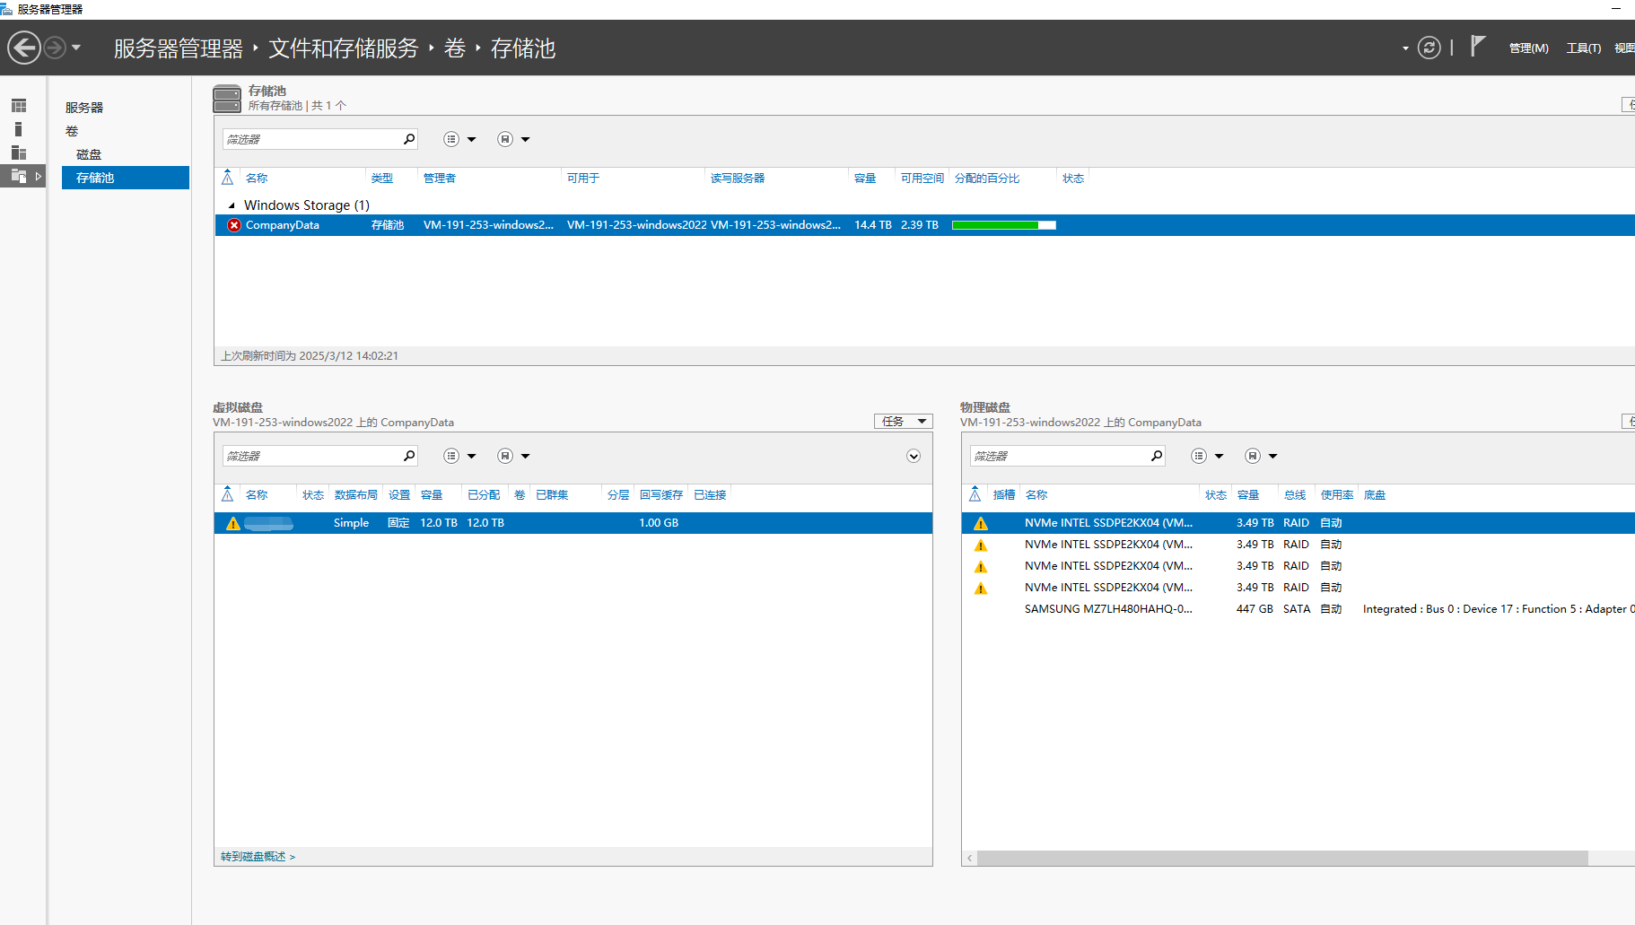Expand dropdown beside physical disk saved query
The width and height of the screenshot is (1635, 925).
(1273, 457)
